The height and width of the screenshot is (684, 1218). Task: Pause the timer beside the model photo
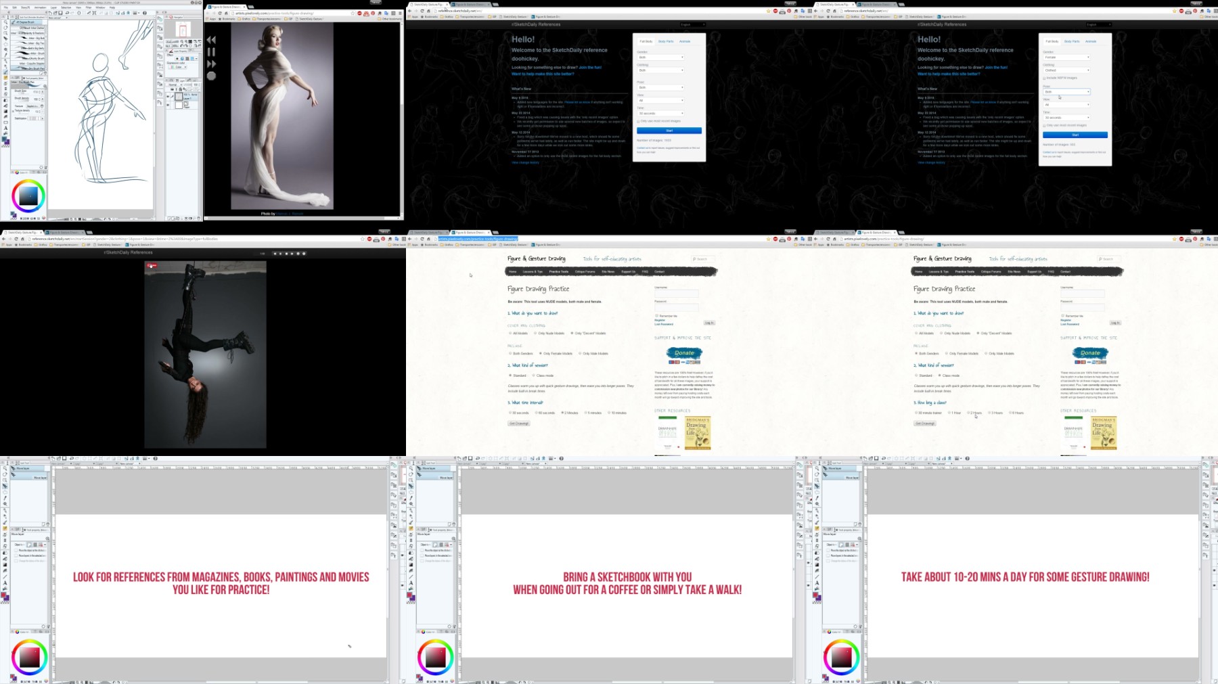click(211, 51)
